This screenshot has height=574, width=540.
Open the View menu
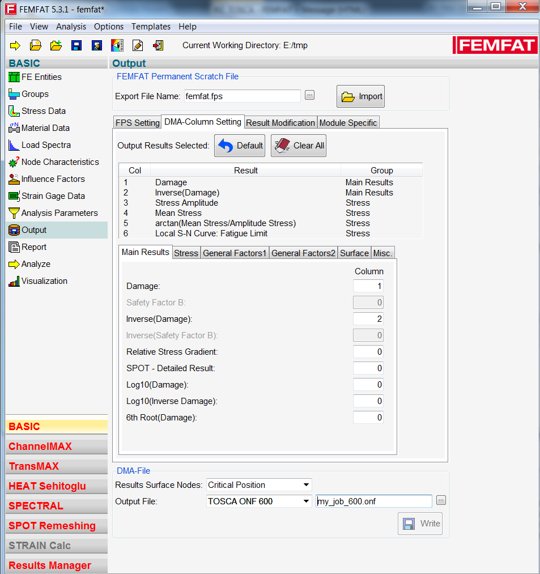39,27
